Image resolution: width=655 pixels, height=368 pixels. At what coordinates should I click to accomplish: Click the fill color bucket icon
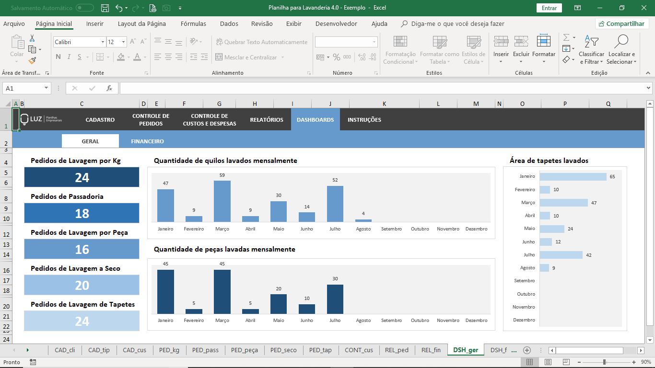pyautogui.click(x=120, y=57)
